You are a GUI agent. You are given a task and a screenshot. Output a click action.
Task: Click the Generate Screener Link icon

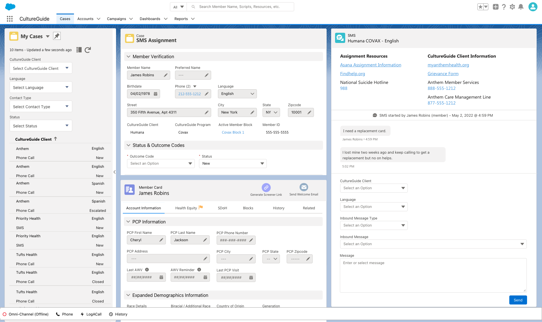coord(266,188)
